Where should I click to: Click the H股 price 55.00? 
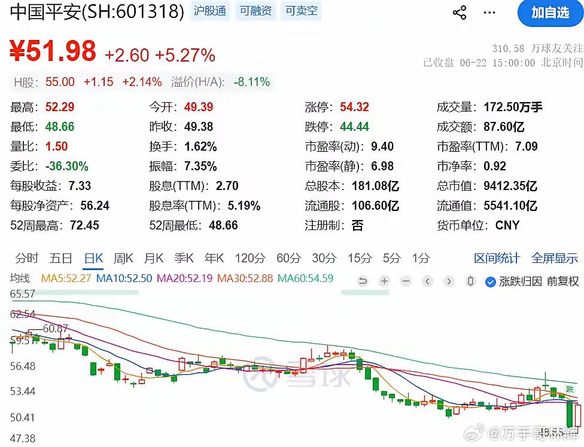tap(60, 82)
